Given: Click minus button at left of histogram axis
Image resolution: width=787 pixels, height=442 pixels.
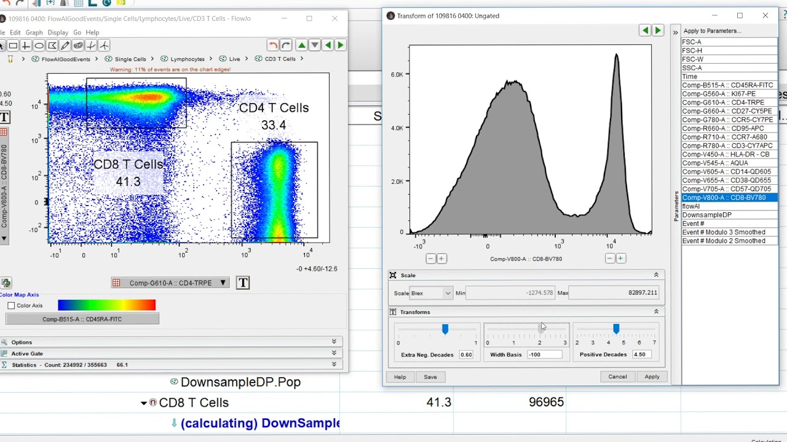Looking at the screenshot, I should (430, 259).
